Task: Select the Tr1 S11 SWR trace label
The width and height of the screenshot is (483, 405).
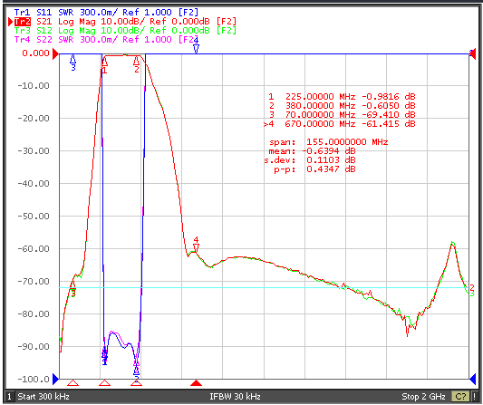Action: pyautogui.click(x=106, y=13)
